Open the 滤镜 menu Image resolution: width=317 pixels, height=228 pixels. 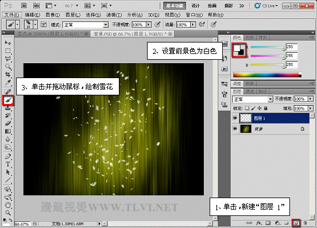(x=114, y=15)
